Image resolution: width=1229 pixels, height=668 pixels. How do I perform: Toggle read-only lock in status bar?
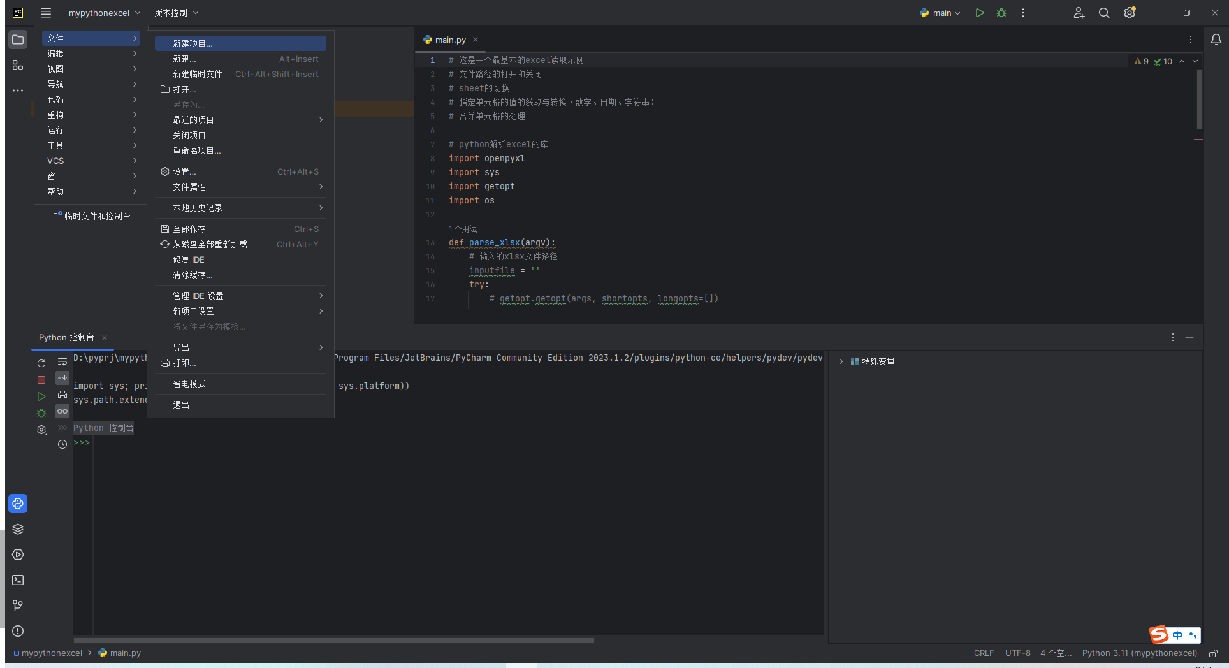1214,653
